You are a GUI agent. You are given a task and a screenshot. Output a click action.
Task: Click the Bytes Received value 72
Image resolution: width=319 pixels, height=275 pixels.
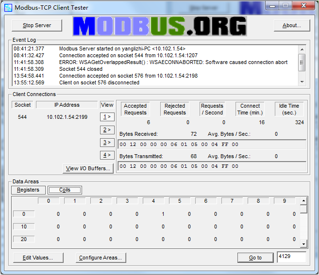point(194,134)
